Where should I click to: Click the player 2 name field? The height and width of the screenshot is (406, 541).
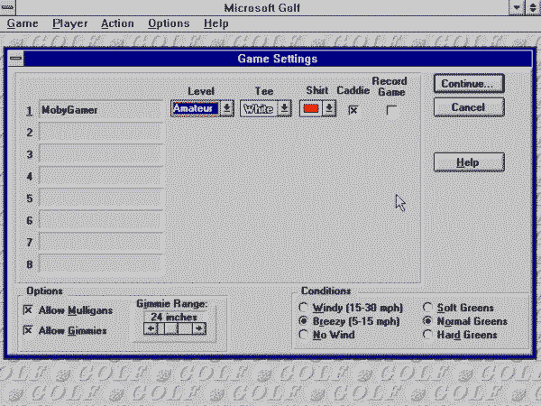click(101, 133)
